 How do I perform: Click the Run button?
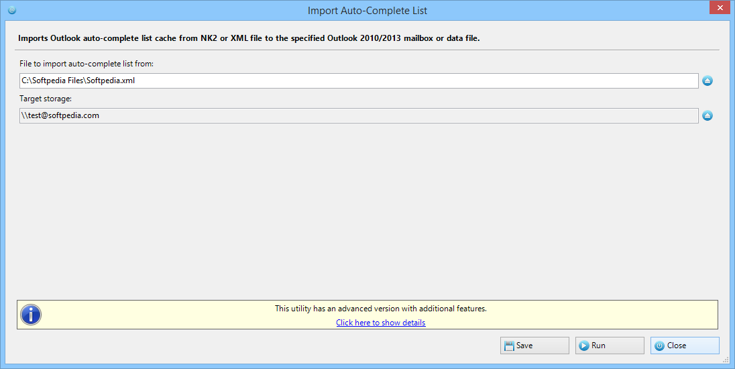click(610, 346)
